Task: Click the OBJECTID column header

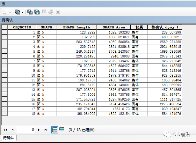Action: click(x=22, y=27)
